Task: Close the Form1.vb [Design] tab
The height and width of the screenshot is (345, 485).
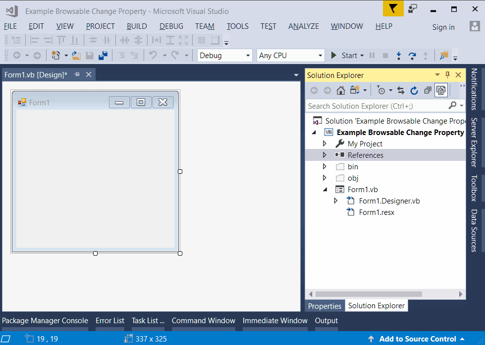Action: (89, 74)
